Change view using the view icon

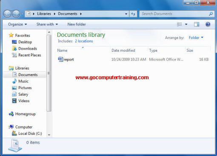click(180, 24)
